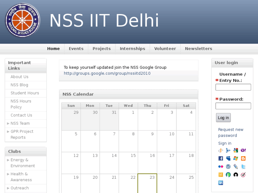
Task: Select calendar day 12 under Sun
Action: tap(71, 163)
